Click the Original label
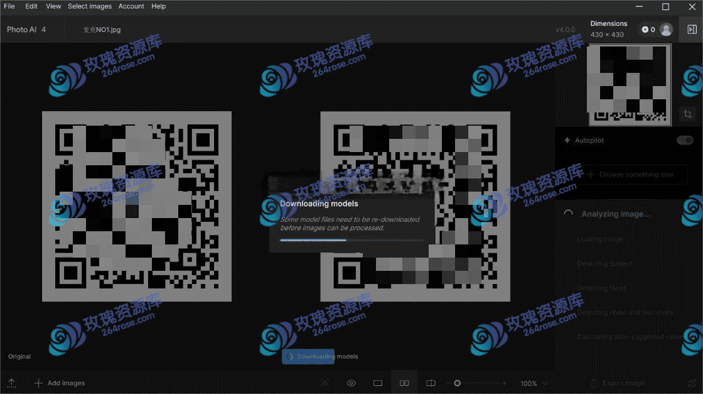 (19, 357)
